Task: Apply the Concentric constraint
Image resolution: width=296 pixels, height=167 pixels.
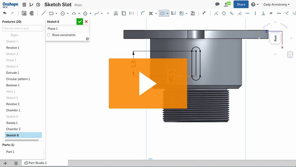Action: click(x=224, y=13)
